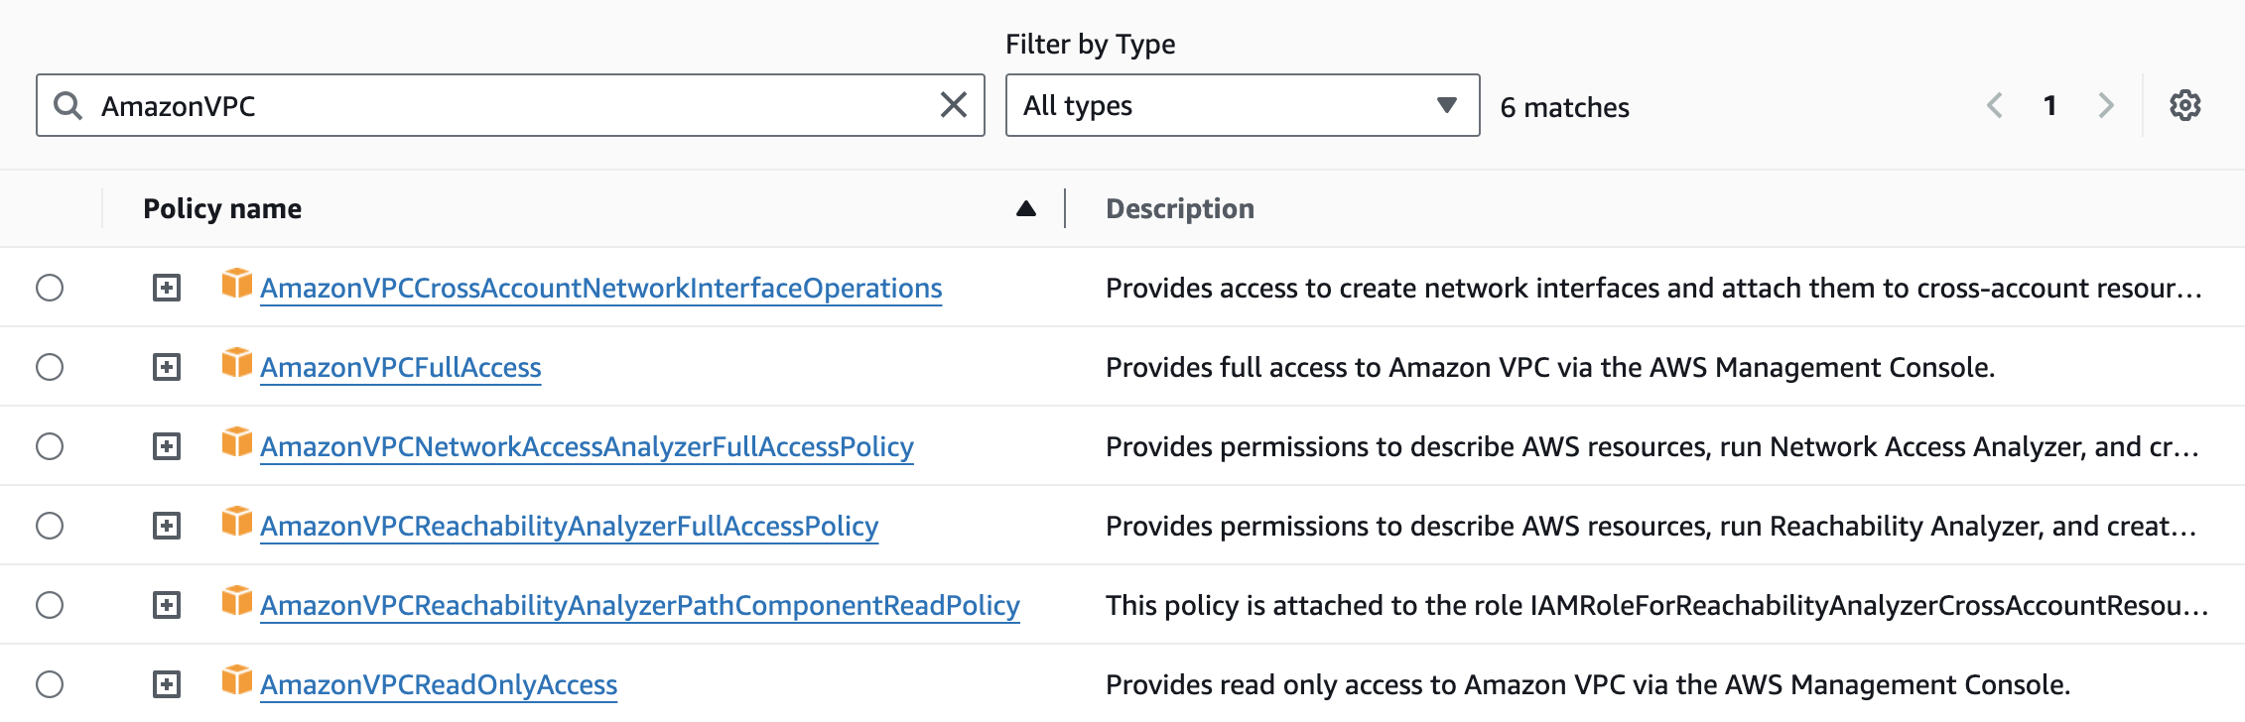The image size is (2245, 722).
Task: Open the AmazonVPCFullAccess policy link
Action: (401, 368)
